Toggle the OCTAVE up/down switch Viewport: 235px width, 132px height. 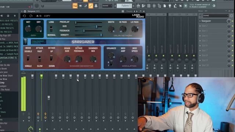pos(51,58)
